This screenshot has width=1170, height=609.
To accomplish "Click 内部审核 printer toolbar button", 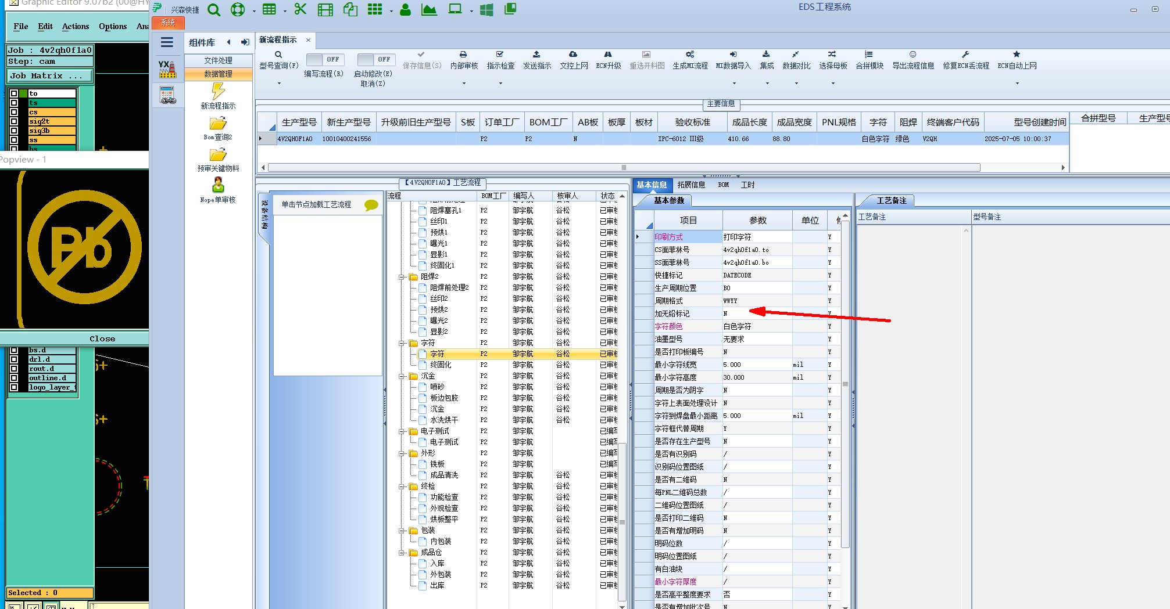I will pyautogui.click(x=464, y=60).
